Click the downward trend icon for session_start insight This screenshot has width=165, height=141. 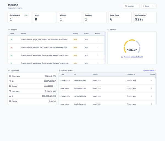tap(12, 47)
